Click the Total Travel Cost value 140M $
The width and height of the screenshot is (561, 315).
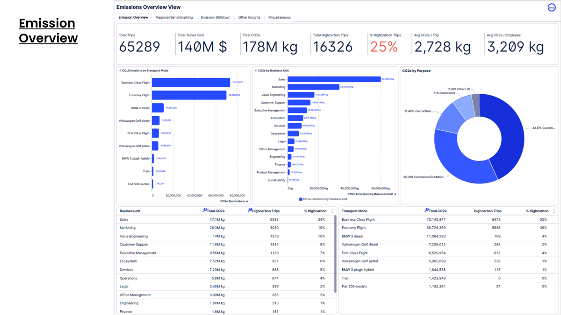(202, 47)
